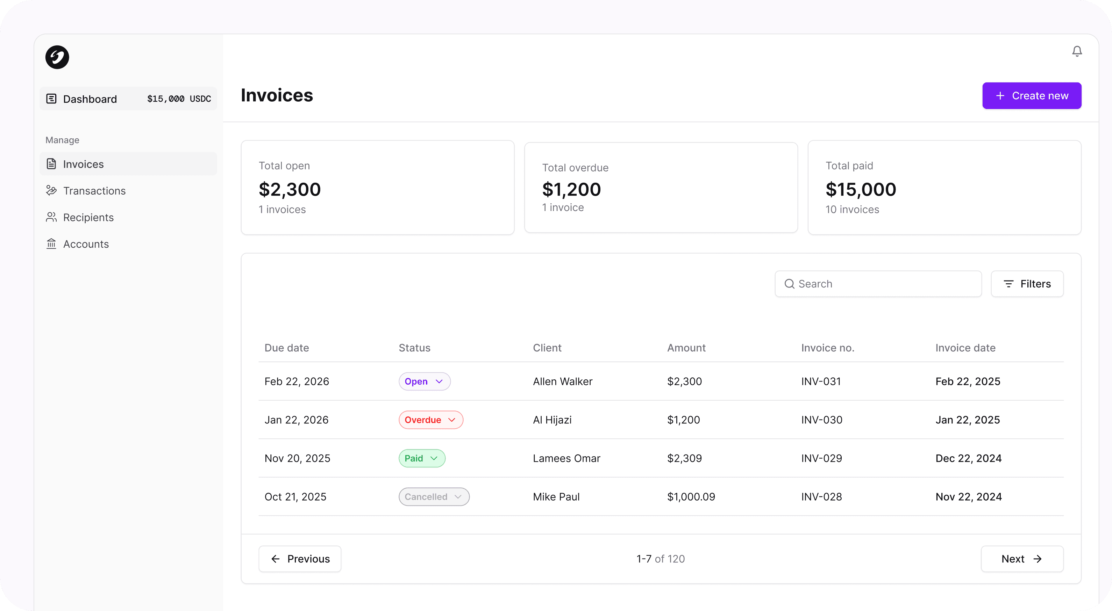Open the Transactions menu item
1112x611 pixels.
click(94, 191)
